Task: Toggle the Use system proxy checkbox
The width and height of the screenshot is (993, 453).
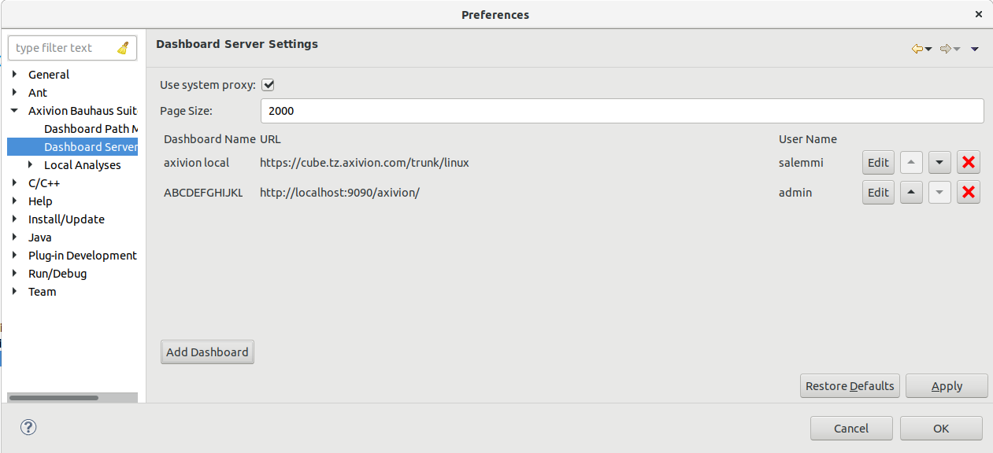Action: 268,85
